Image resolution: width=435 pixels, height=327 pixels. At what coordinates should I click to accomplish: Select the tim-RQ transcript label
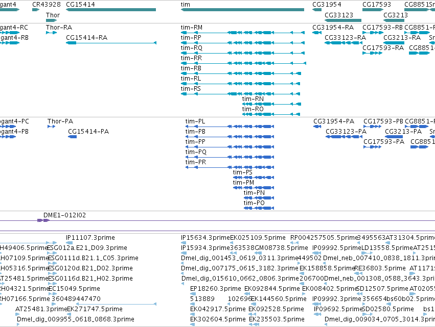(x=191, y=48)
